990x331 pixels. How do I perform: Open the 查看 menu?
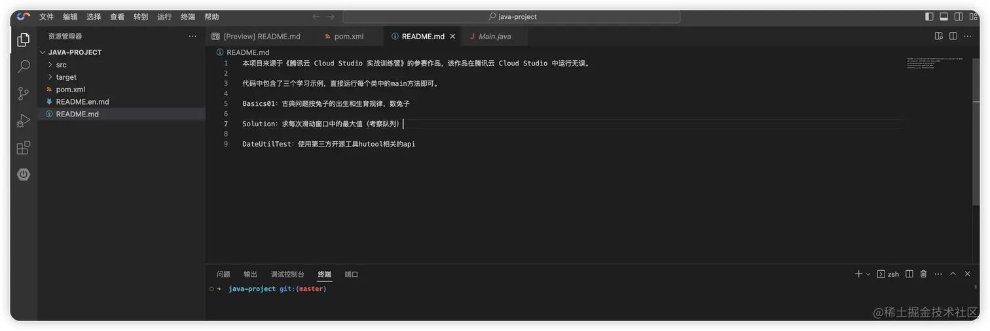coord(117,17)
